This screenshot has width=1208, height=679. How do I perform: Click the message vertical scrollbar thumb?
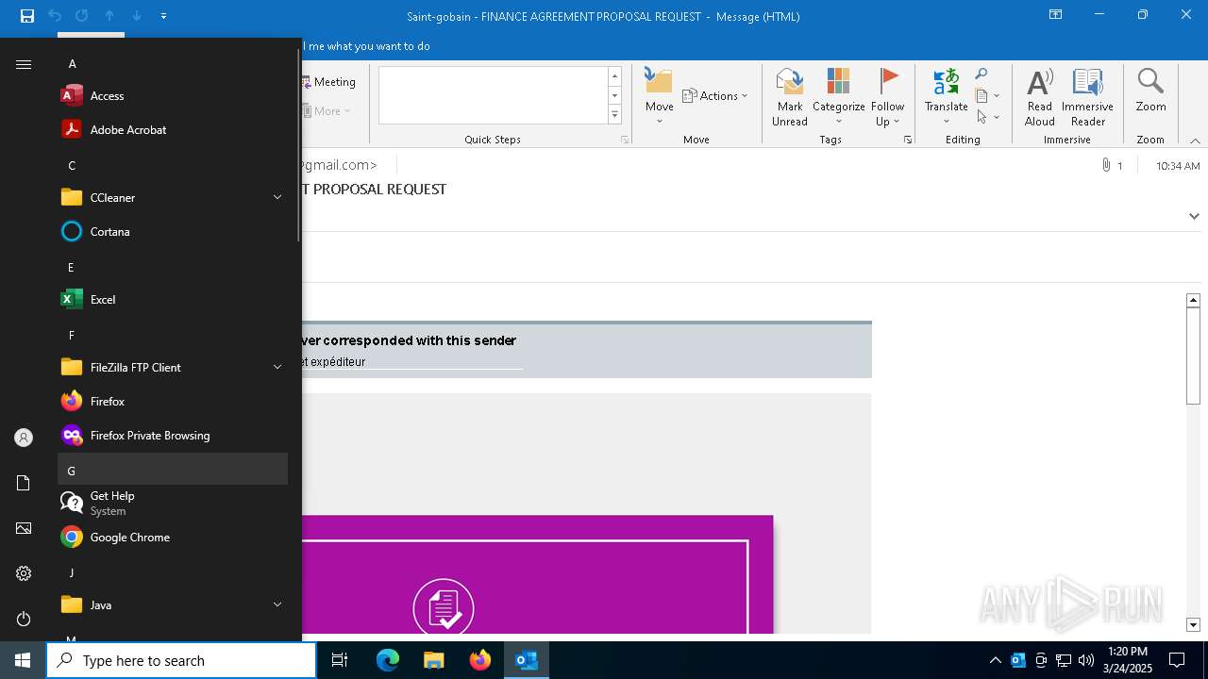click(1193, 355)
